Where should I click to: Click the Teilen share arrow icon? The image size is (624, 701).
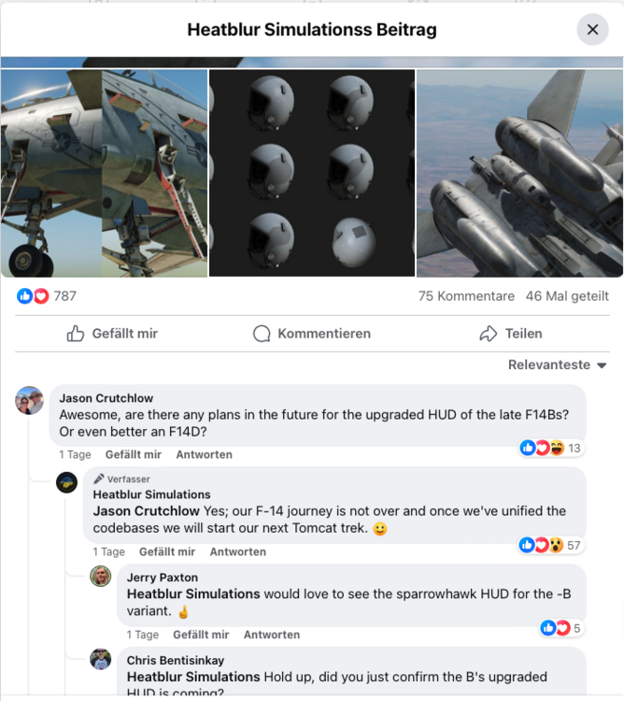[488, 334]
